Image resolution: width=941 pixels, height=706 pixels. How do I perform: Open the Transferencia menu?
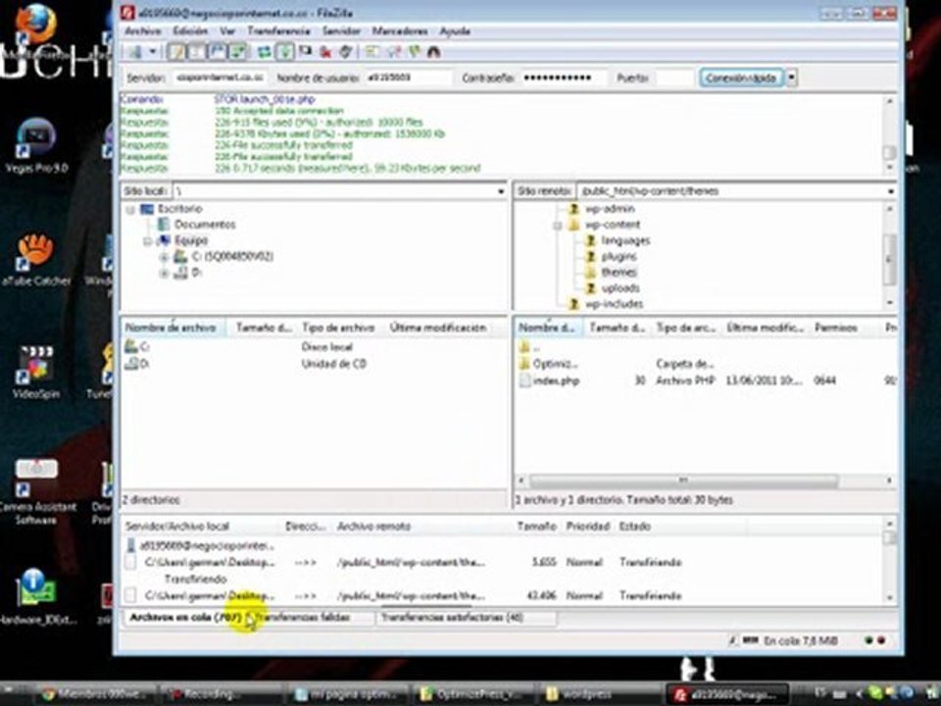(278, 31)
